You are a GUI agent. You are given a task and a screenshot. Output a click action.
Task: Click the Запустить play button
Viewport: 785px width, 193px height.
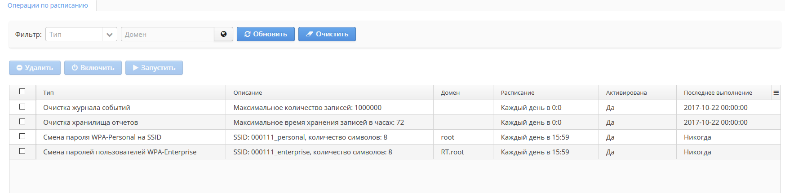click(x=154, y=68)
